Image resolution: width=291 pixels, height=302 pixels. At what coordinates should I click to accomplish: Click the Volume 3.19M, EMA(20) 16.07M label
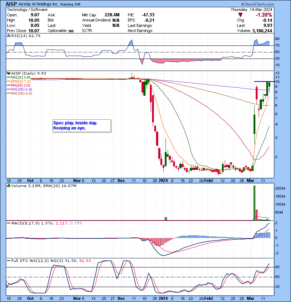click(44, 186)
